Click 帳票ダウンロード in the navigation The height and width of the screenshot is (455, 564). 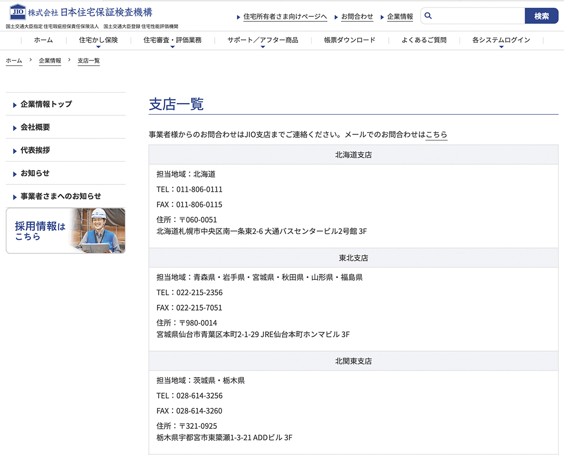click(x=349, y=41)
